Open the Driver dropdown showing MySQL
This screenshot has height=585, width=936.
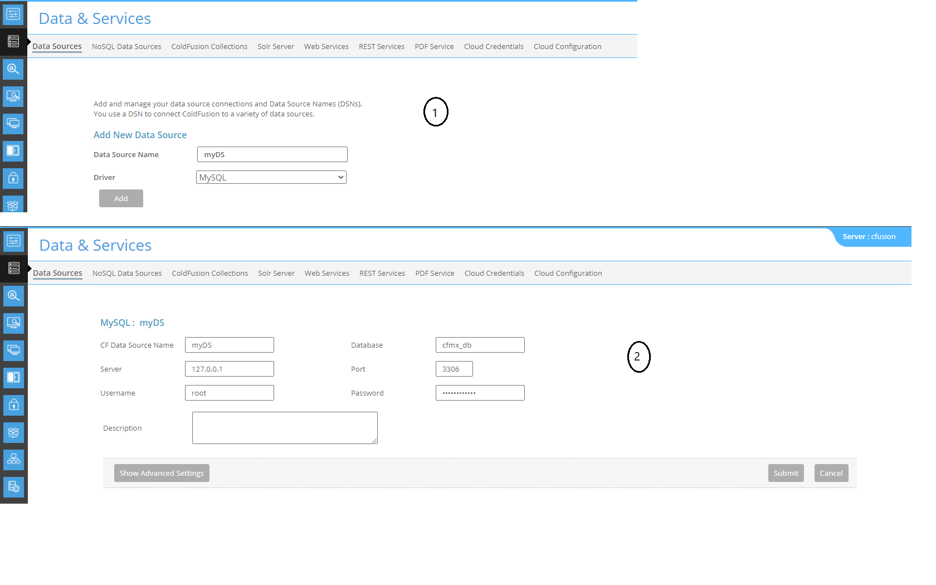[271, 177]
